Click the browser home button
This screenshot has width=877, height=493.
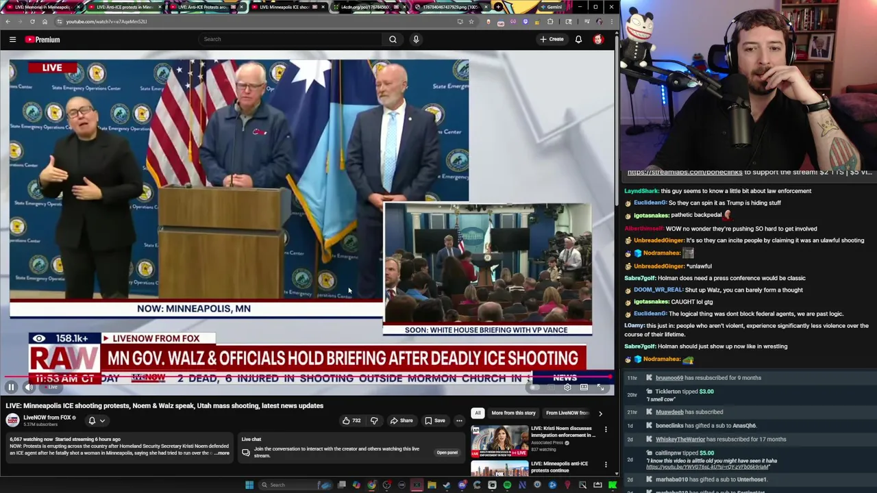(45, 21)
